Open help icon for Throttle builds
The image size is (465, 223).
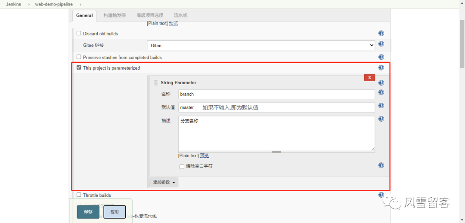coord(381,195)
